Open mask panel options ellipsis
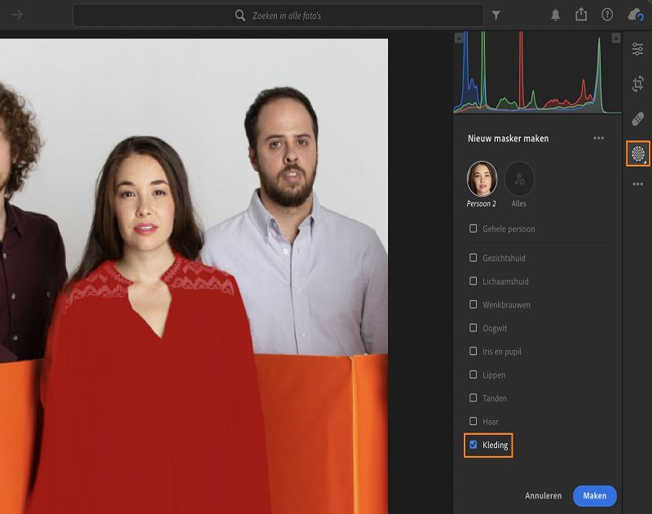 click(x=598, y=138)
